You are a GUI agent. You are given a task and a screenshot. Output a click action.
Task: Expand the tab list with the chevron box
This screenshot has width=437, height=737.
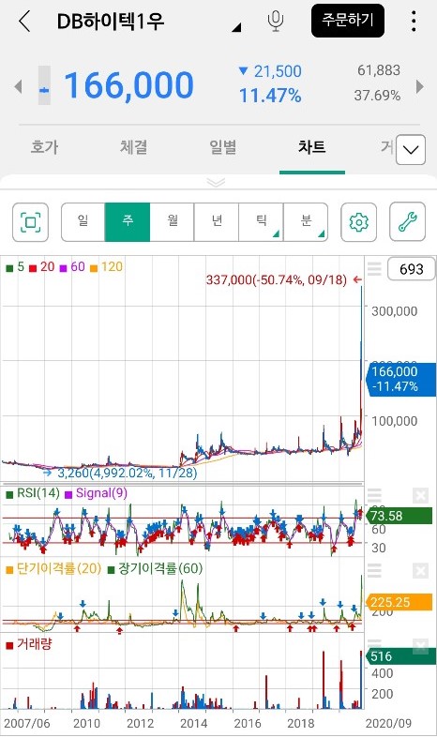pyautogui.click(x=411, y=149)
